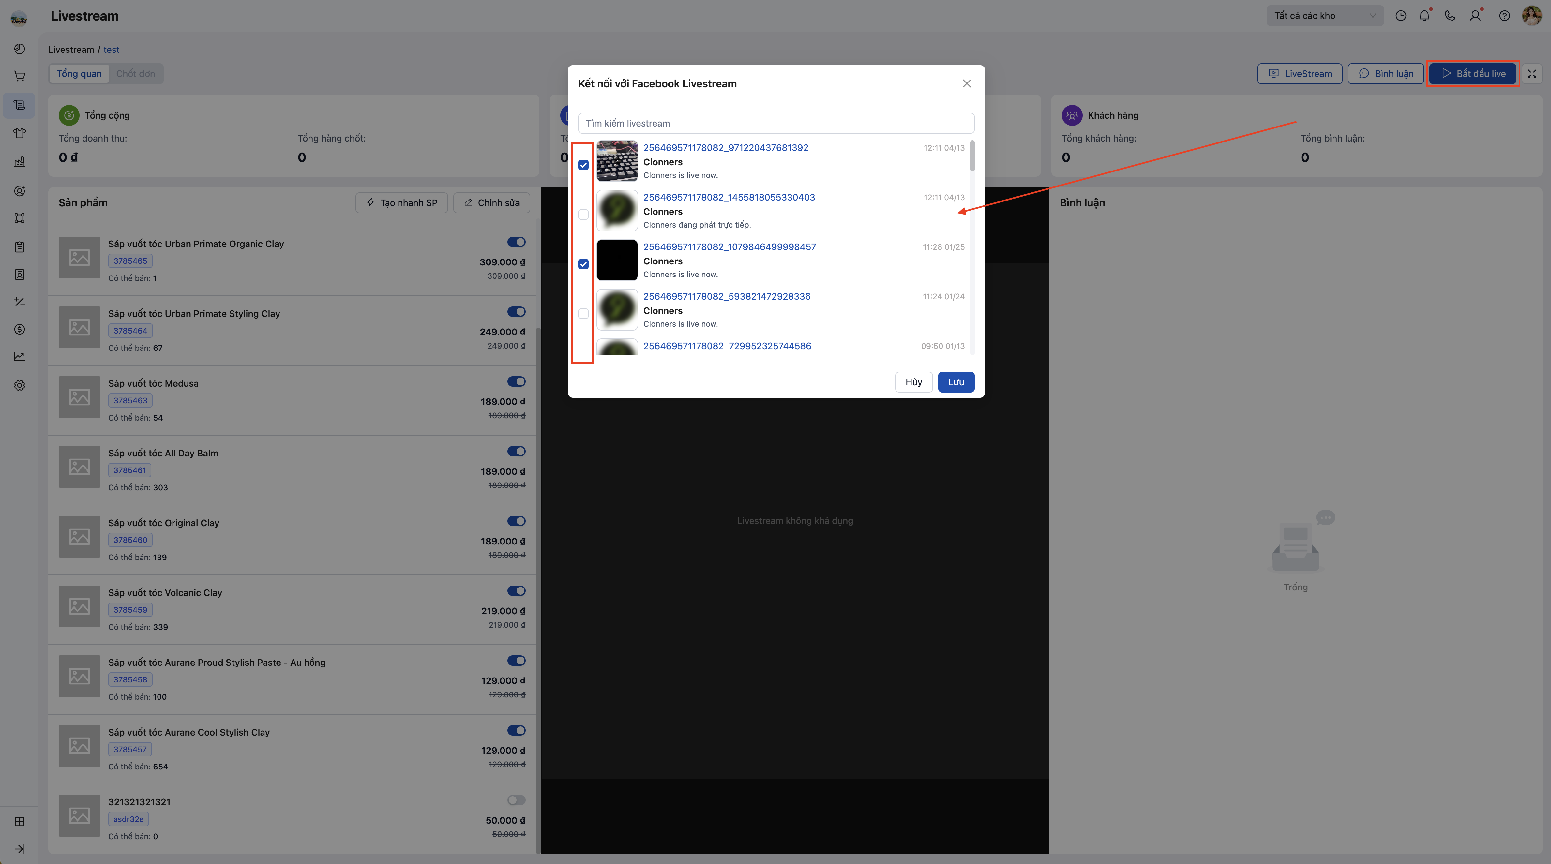Toggle off Urban Primate Organic Clay product
This screenshot has width=1551, height=864.
pyautogui.click(x=516, y=242)
